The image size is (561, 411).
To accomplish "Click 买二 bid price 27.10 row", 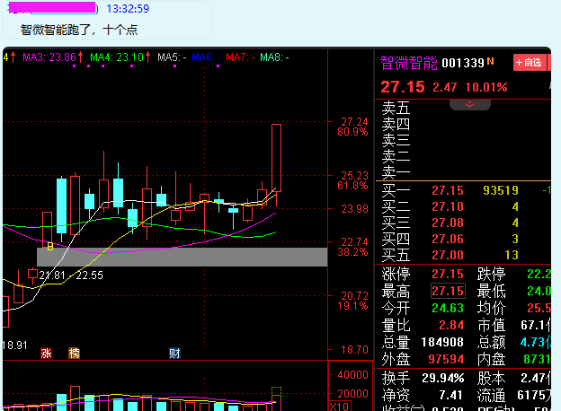I will pyautogui.click(x=463, y=206).
